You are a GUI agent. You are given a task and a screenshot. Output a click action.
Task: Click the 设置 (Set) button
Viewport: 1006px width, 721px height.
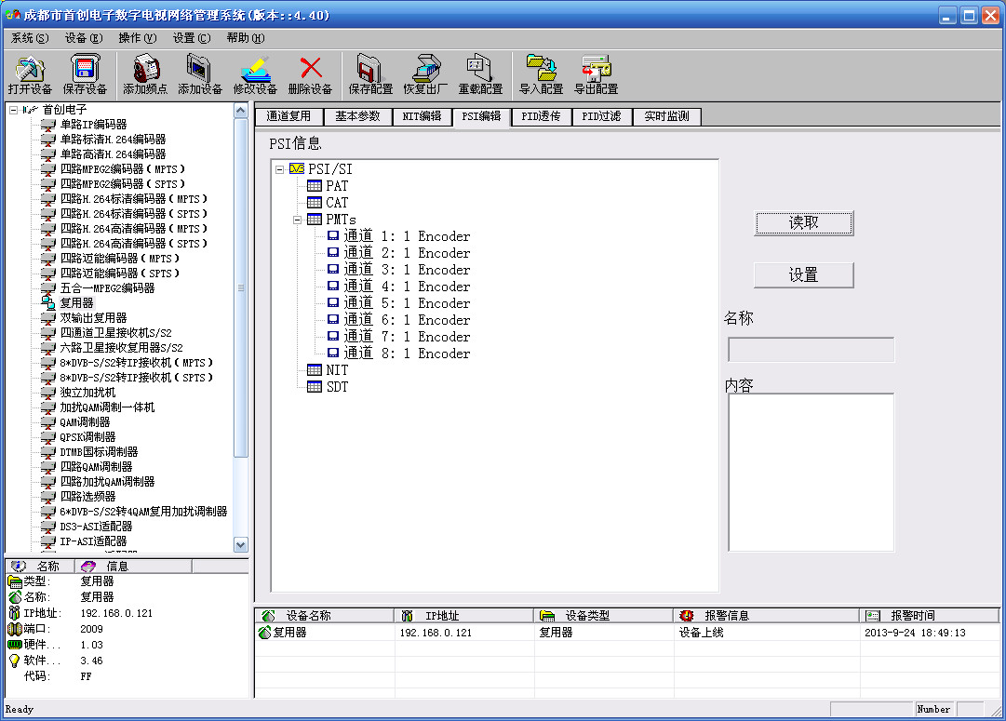(x=803, y=275)
